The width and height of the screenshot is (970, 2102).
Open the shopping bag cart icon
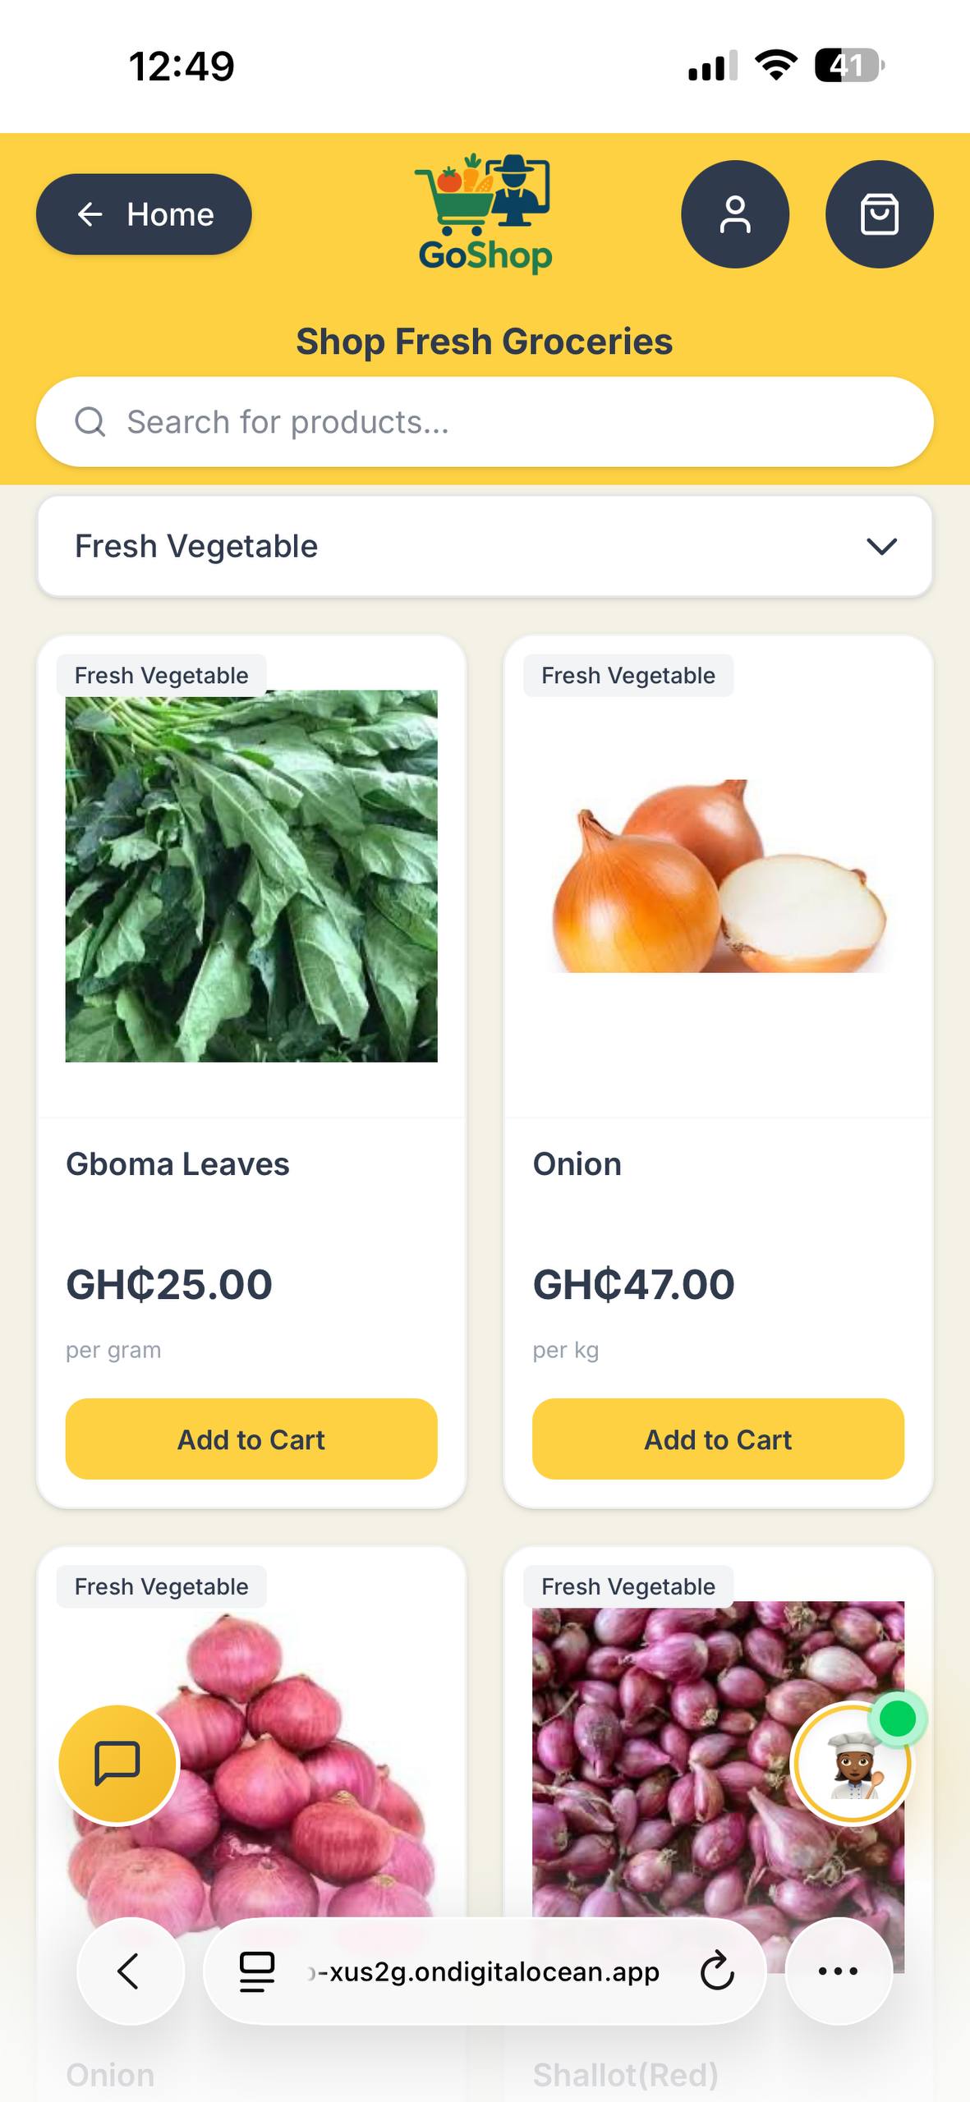coord(879,214)
